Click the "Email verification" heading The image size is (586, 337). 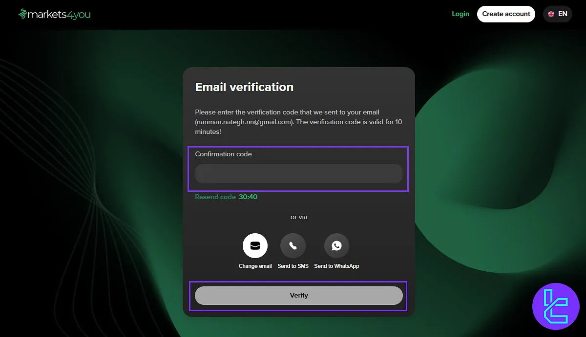pyautogui.click(x=244, y=87)
